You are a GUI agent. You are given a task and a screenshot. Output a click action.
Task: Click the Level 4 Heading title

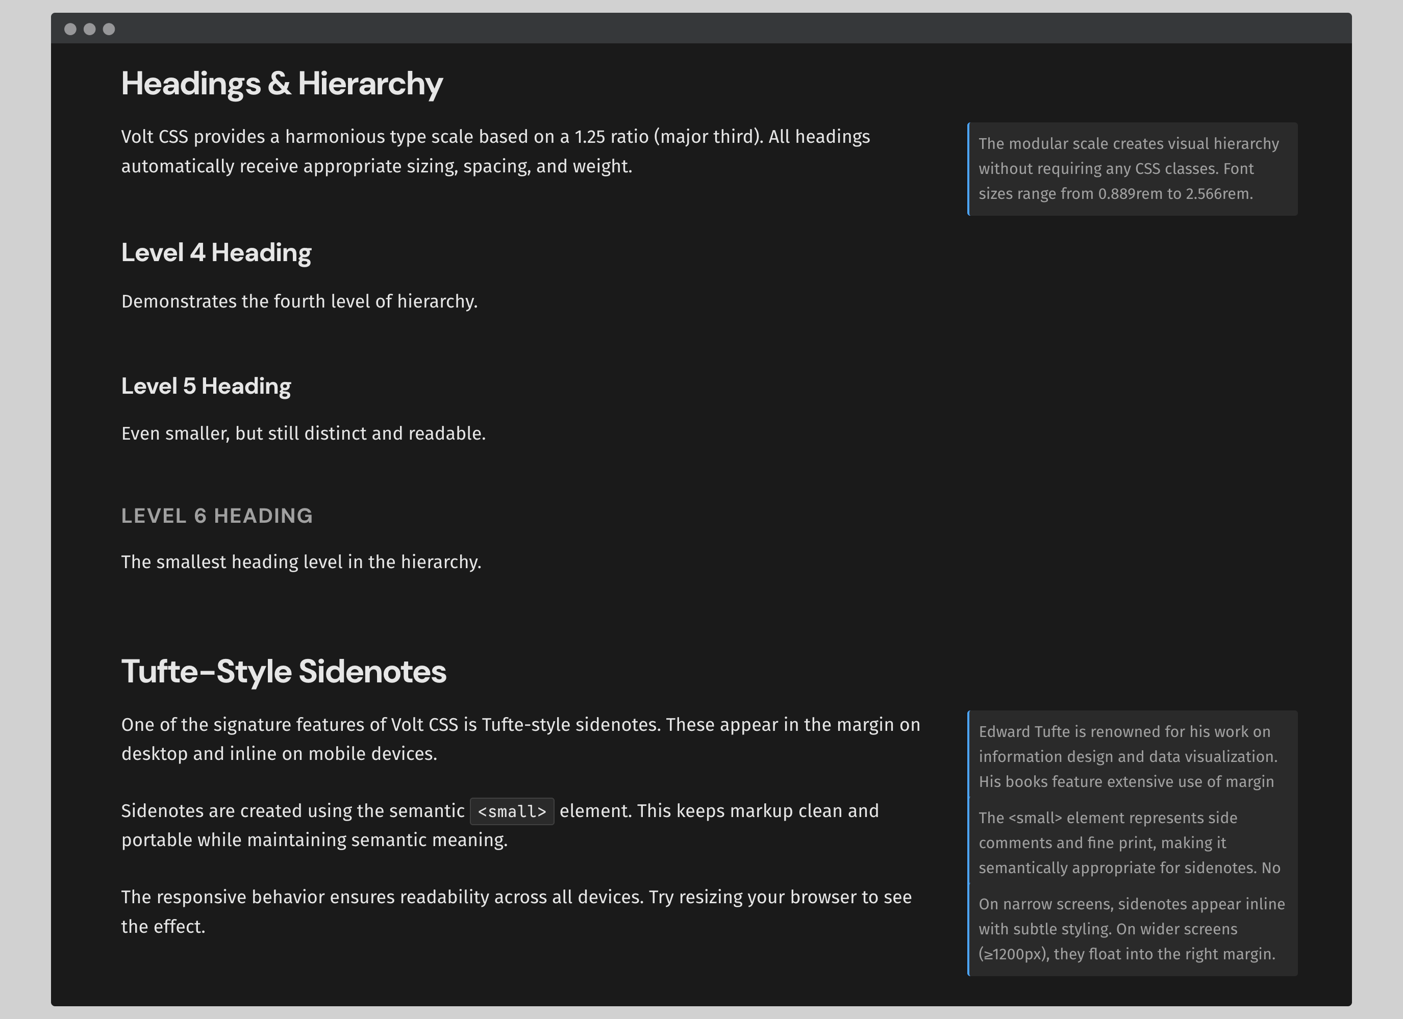point(216,252)
